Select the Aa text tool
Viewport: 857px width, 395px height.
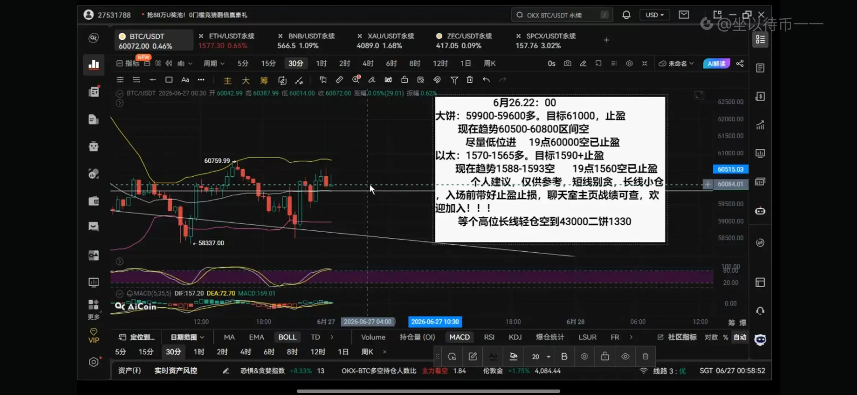coord(185,80)
